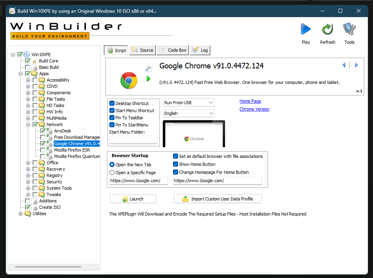
Task: Select the Recovery tree item
Action: click(x=56, y=169)
